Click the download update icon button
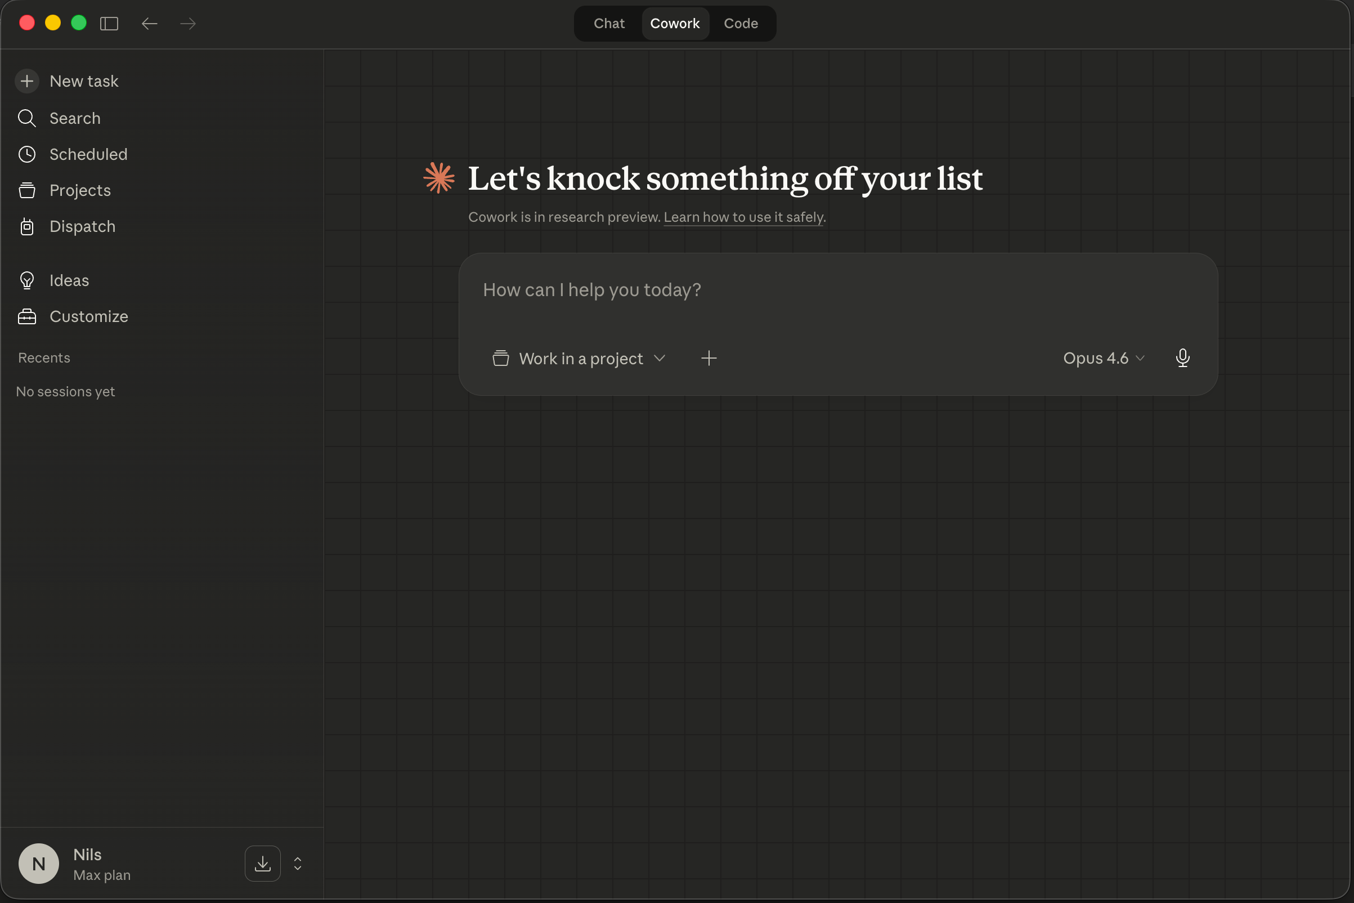Image resolution: width=1354 pixels, height=903 pixels. pyautogui.click(x=262, y=863)
